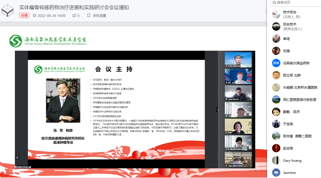The height and width of the screenshot is (178, 321).
Task: Click the magnifier icon in member search
Action: click(274, 2)
